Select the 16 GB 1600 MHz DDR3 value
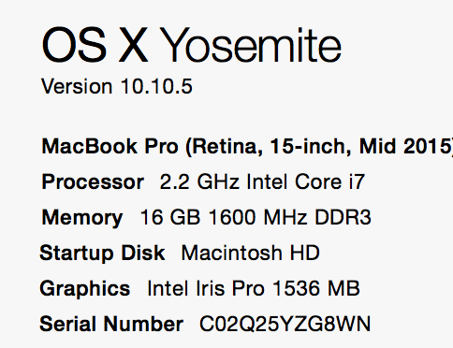The image size is (453, 348). coord(256,217)
